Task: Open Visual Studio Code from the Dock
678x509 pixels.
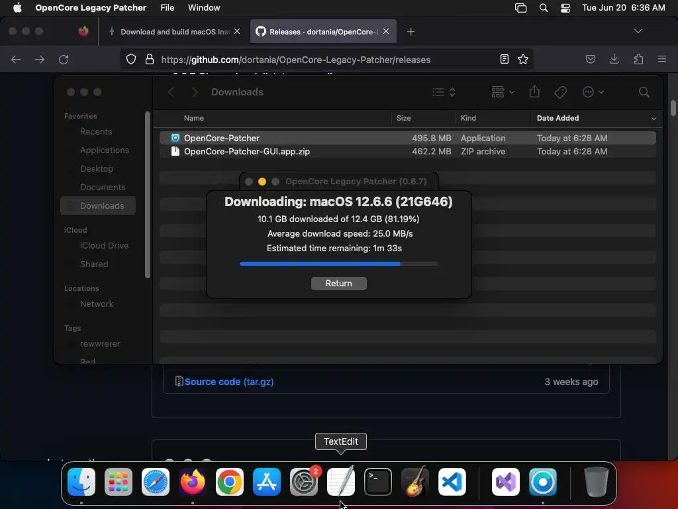Action: click(x=452, y=482)
